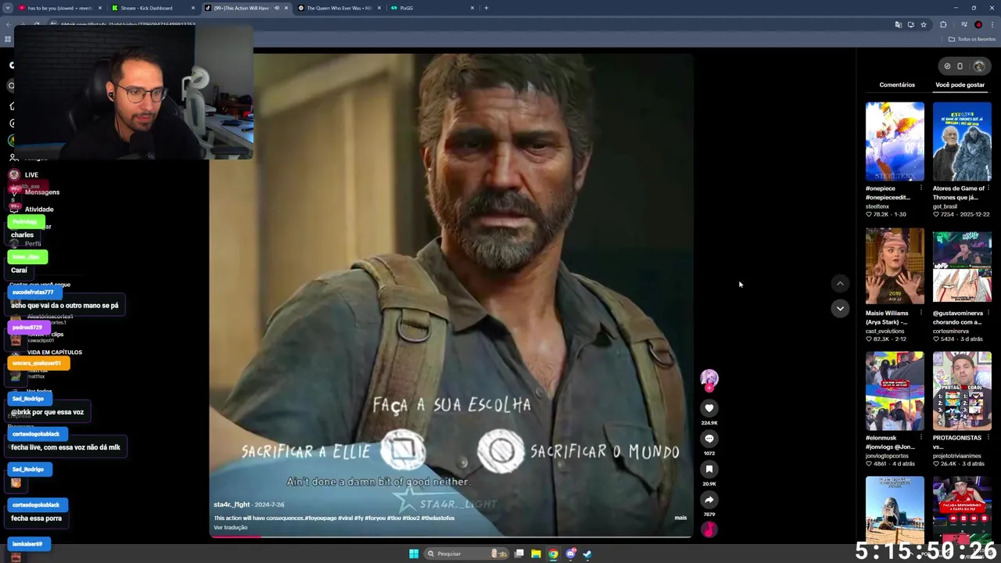Open File Explorer from the taskbar
Viewport: 1001px width, 563px height.
[x=536, y=554]
